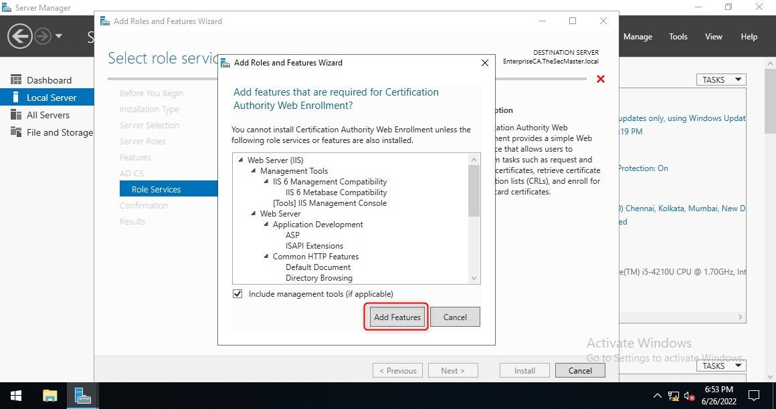This screenshot has width=776, height=409.
Task: Click the Confirmation wizard step
Action: point(144,205)
